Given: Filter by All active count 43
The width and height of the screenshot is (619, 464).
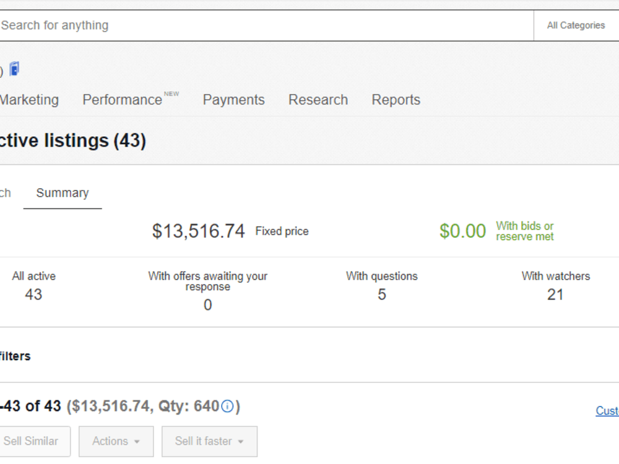Looking at the screenshot, I should [x=33, y=286].
